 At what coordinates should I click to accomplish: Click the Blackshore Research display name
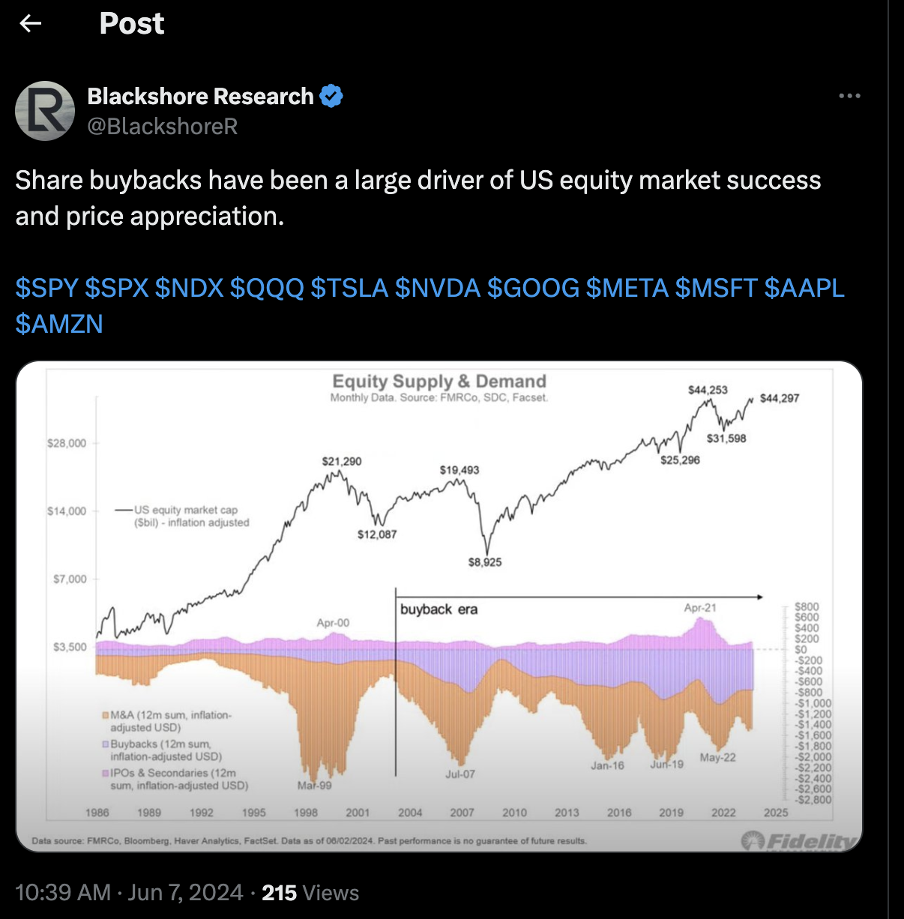200,97
